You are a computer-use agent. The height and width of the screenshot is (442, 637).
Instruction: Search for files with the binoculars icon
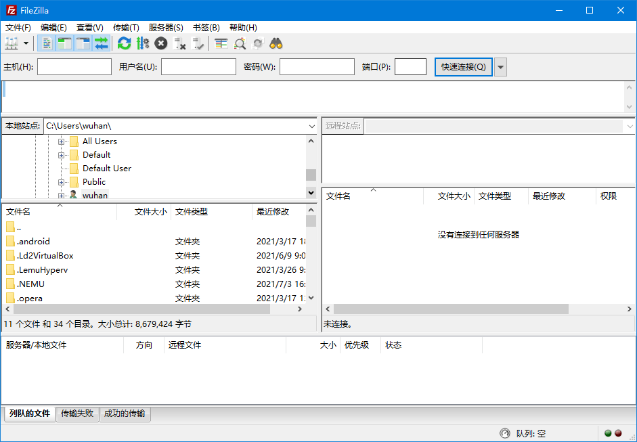[276, 43]
